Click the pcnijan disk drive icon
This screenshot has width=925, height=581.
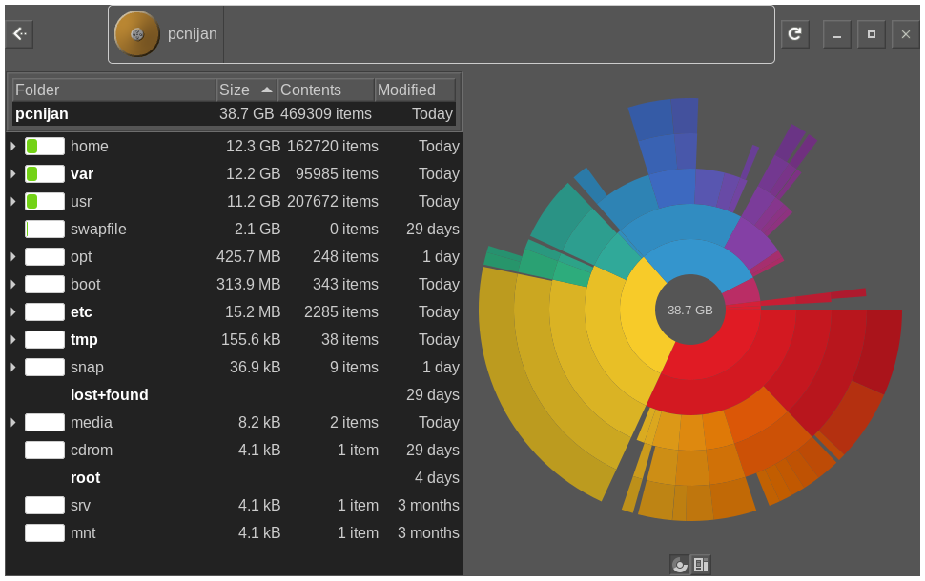(x=137, y=34)
